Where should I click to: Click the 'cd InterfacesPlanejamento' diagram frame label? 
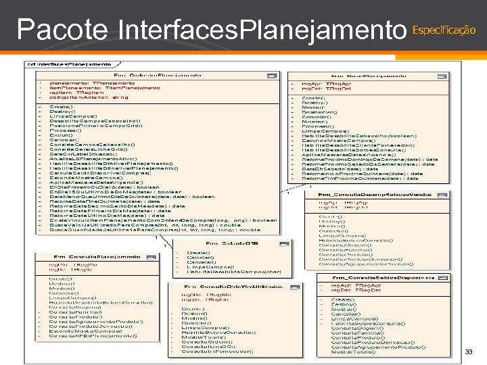[69, 64]
